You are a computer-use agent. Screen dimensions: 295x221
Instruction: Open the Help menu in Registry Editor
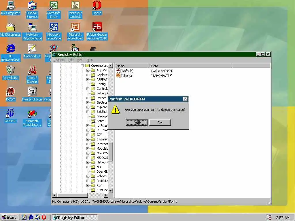click(90, 60)
